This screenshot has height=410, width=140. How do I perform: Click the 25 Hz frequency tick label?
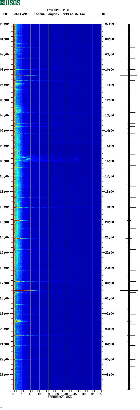tap(57, 394)
